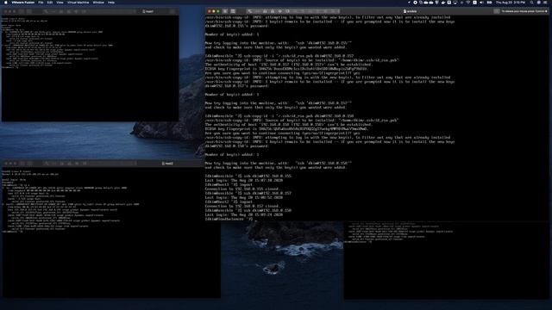
Task: Open the File menu
Action: pos(41,3)
